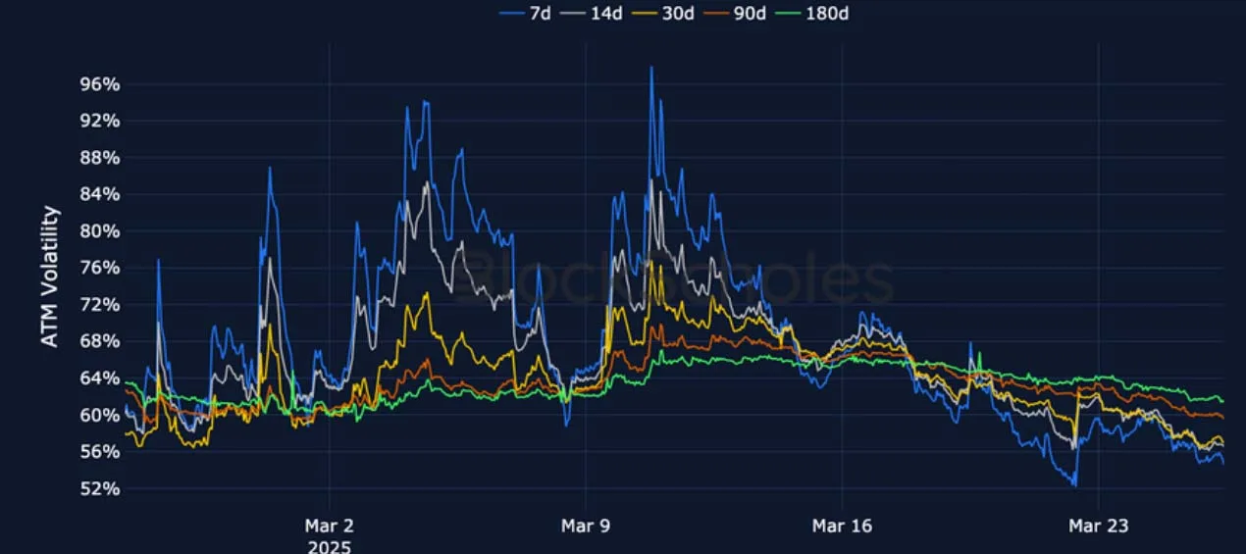Click the 96% y-axis label
The image size is (1246, 554).
click(99, 84)
